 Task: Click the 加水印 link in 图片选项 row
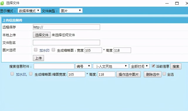(x=44, y=50)
